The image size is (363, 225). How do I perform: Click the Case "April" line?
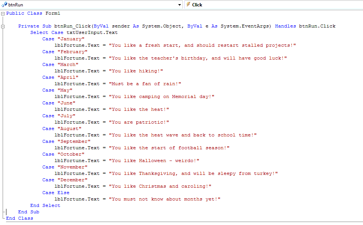pyautogui.click(x=60, y=77)
